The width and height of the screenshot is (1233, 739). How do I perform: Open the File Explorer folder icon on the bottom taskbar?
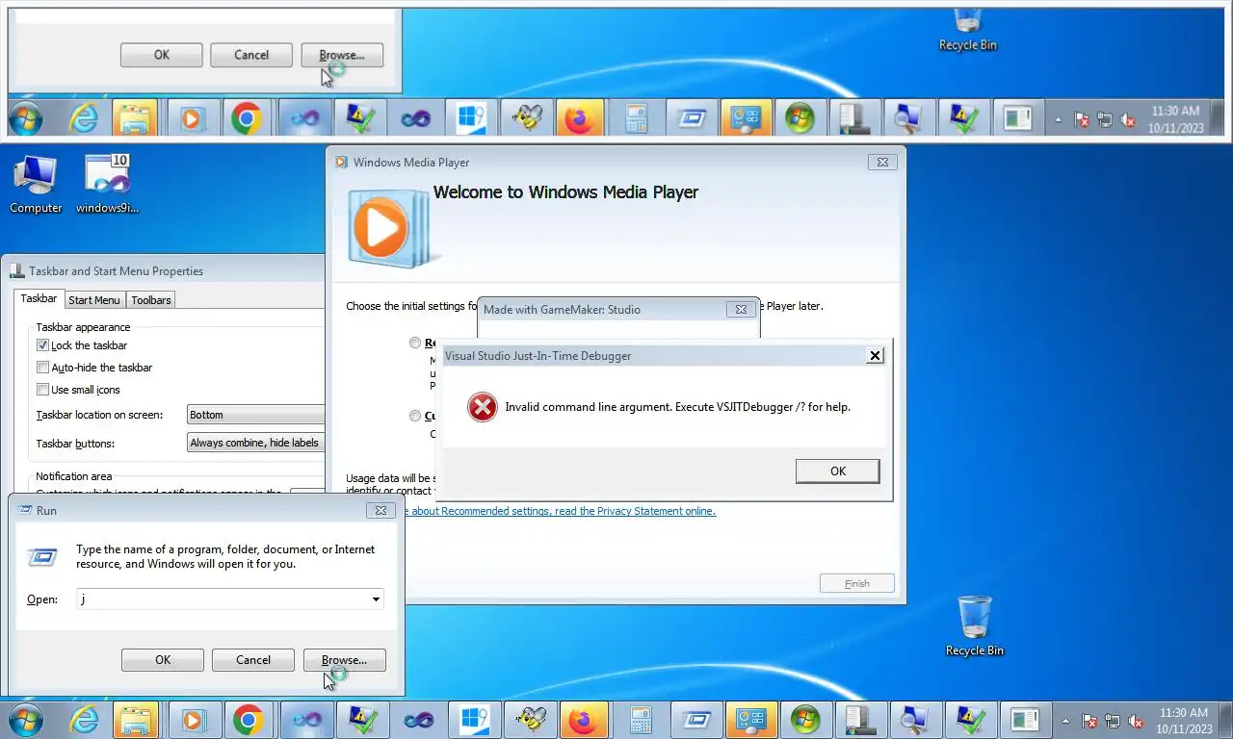(136, 720)
